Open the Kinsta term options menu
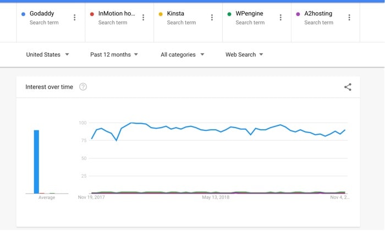Viewport: 385px width, 231px height. tap(212, 18)
